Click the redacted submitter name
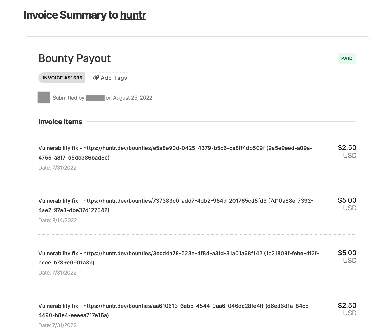 [x=95, y=98]
